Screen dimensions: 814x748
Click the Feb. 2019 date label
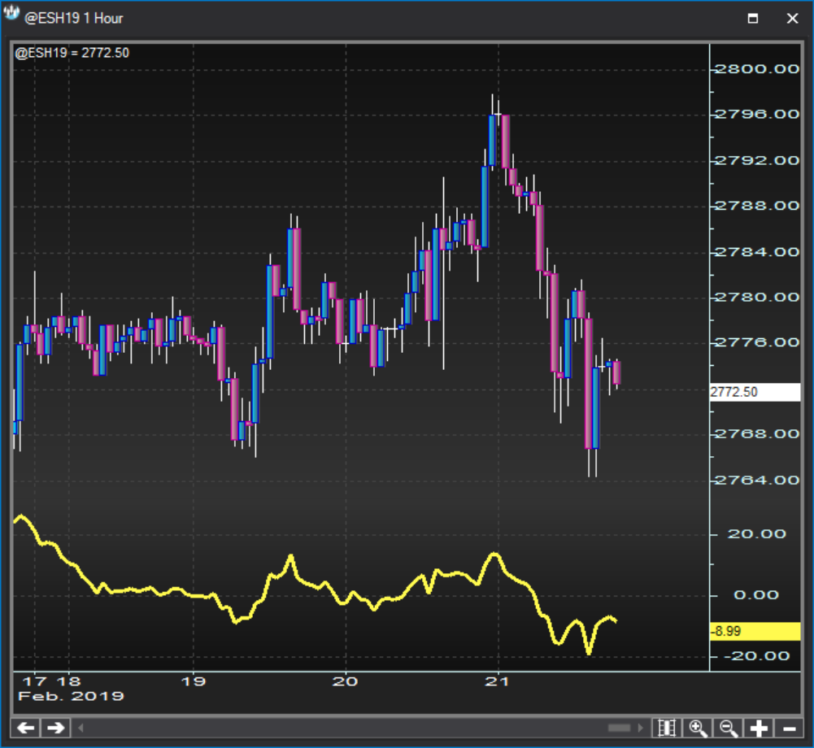coord(71,696)
